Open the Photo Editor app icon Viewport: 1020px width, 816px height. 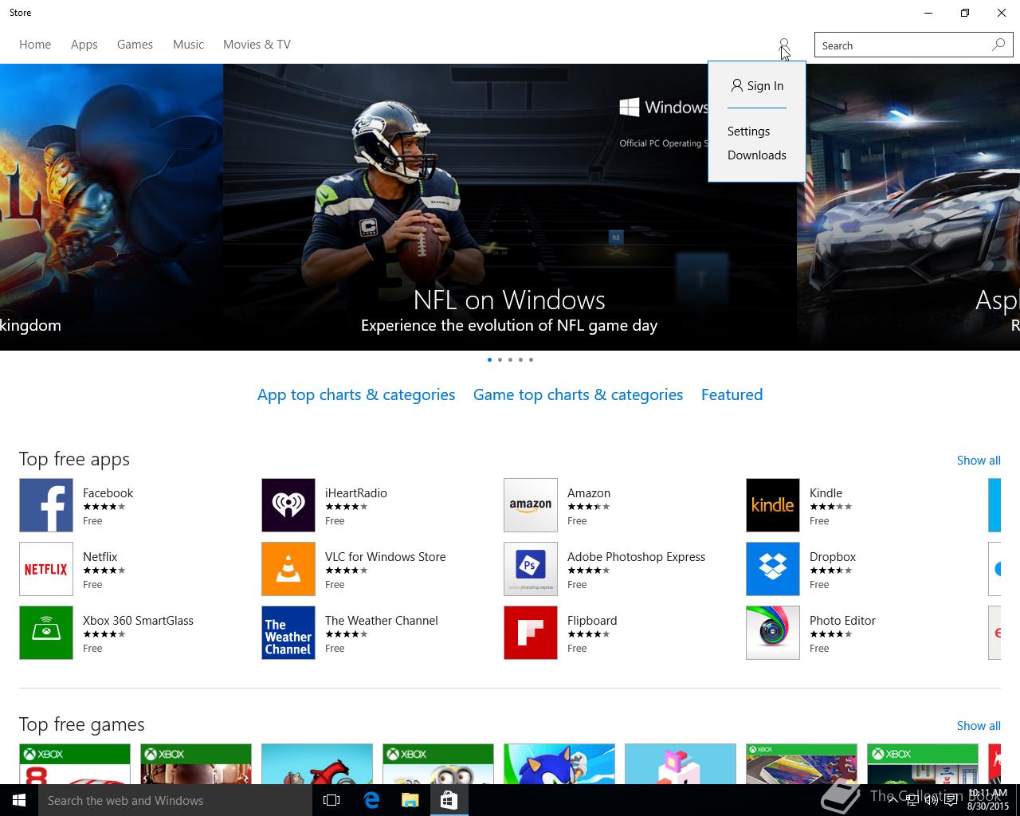(x=773, y=633)
